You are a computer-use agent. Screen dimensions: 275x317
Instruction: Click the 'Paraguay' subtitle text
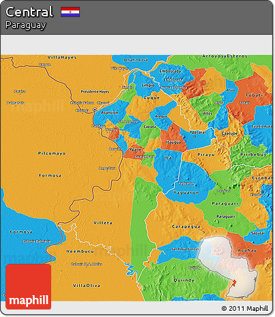tap(25, 25)
